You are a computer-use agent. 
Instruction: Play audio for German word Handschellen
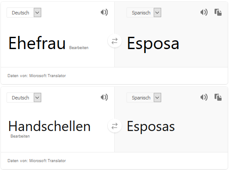point(104,97)
